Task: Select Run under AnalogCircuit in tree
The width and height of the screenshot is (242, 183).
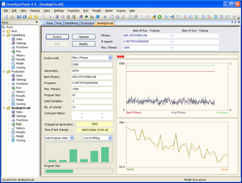Action: (19, 124)
